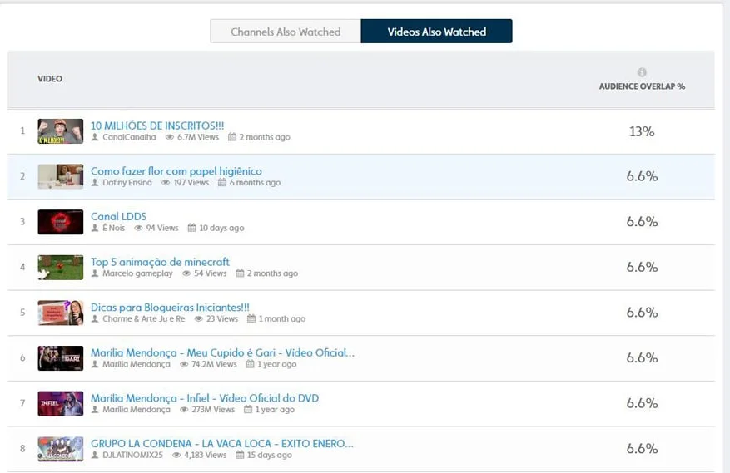Click the user icon beside CanalCanalha
Screen dimensions: 730x473
(96, 137)
